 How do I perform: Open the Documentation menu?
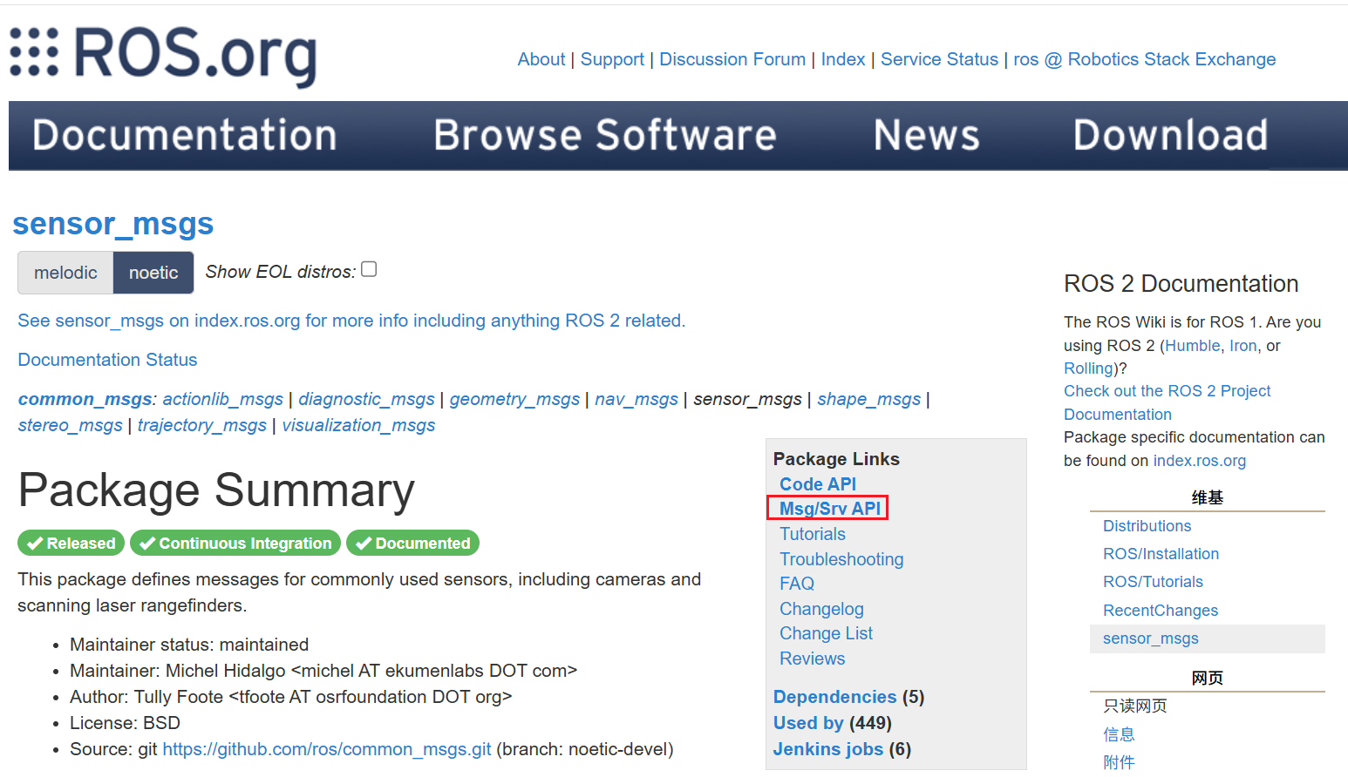[185, 136]
